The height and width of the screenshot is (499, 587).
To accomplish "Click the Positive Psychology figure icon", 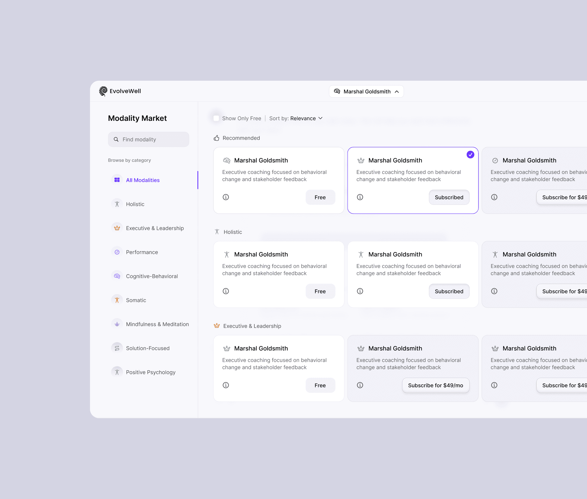I will click(x=117, y=372).
